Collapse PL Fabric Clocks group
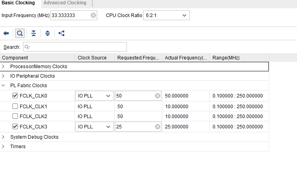The width and height of the screenshot is (297, 170). (x=3, y=85)
